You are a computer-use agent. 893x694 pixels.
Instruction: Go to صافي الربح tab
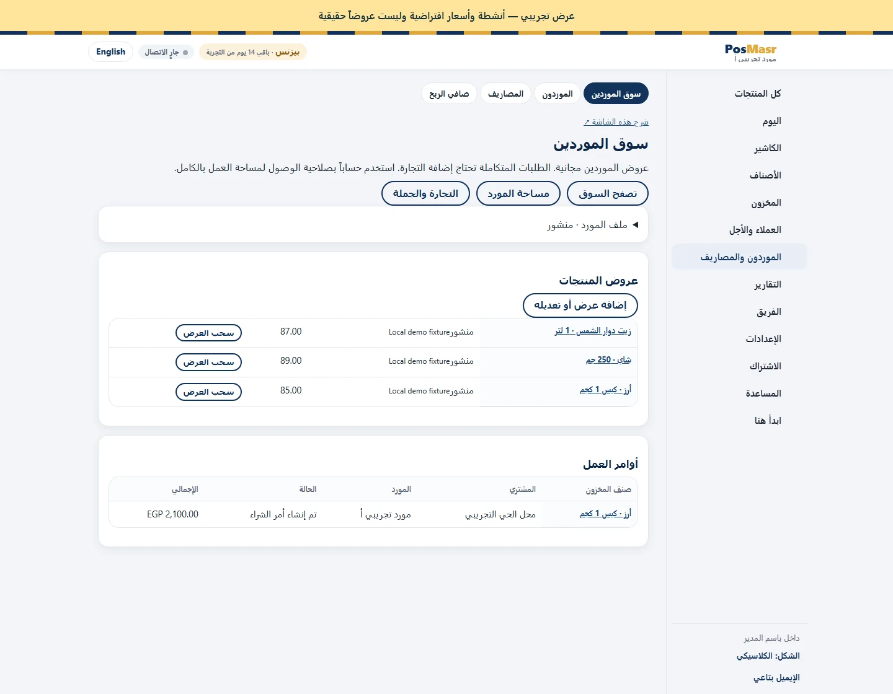pos(449,94)
